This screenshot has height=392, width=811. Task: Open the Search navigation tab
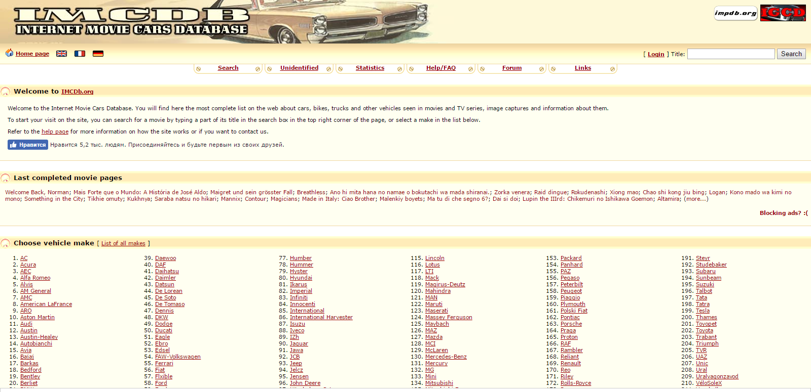pyautogui.click(x=228, y=68)
